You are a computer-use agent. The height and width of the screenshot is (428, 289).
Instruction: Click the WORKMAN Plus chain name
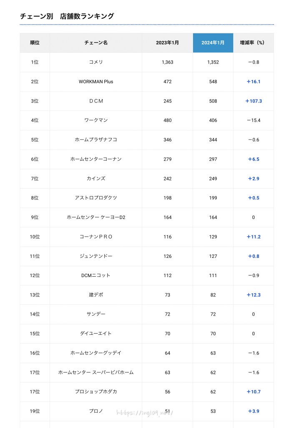click(x=96, y=82)
